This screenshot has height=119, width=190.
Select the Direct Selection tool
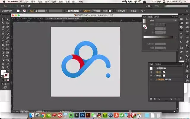[8, 19]
